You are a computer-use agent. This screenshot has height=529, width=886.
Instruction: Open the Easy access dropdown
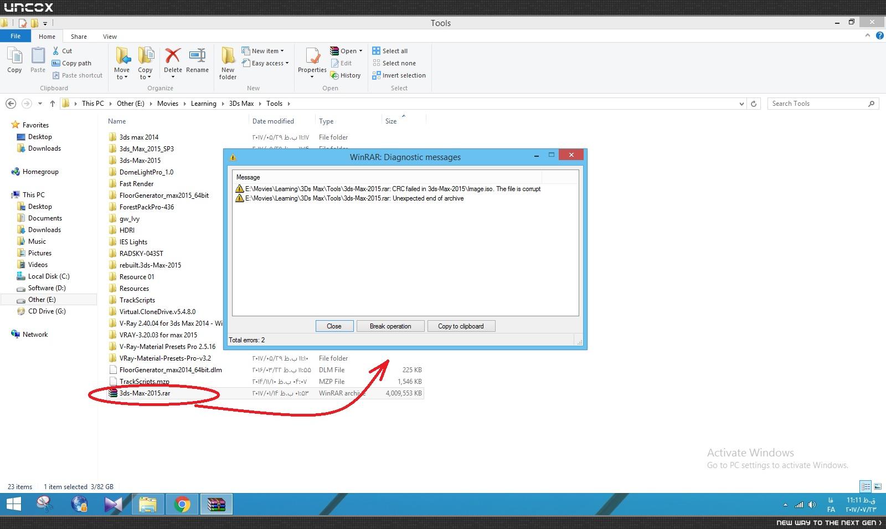pyautogui.click(x=265, y=63)
